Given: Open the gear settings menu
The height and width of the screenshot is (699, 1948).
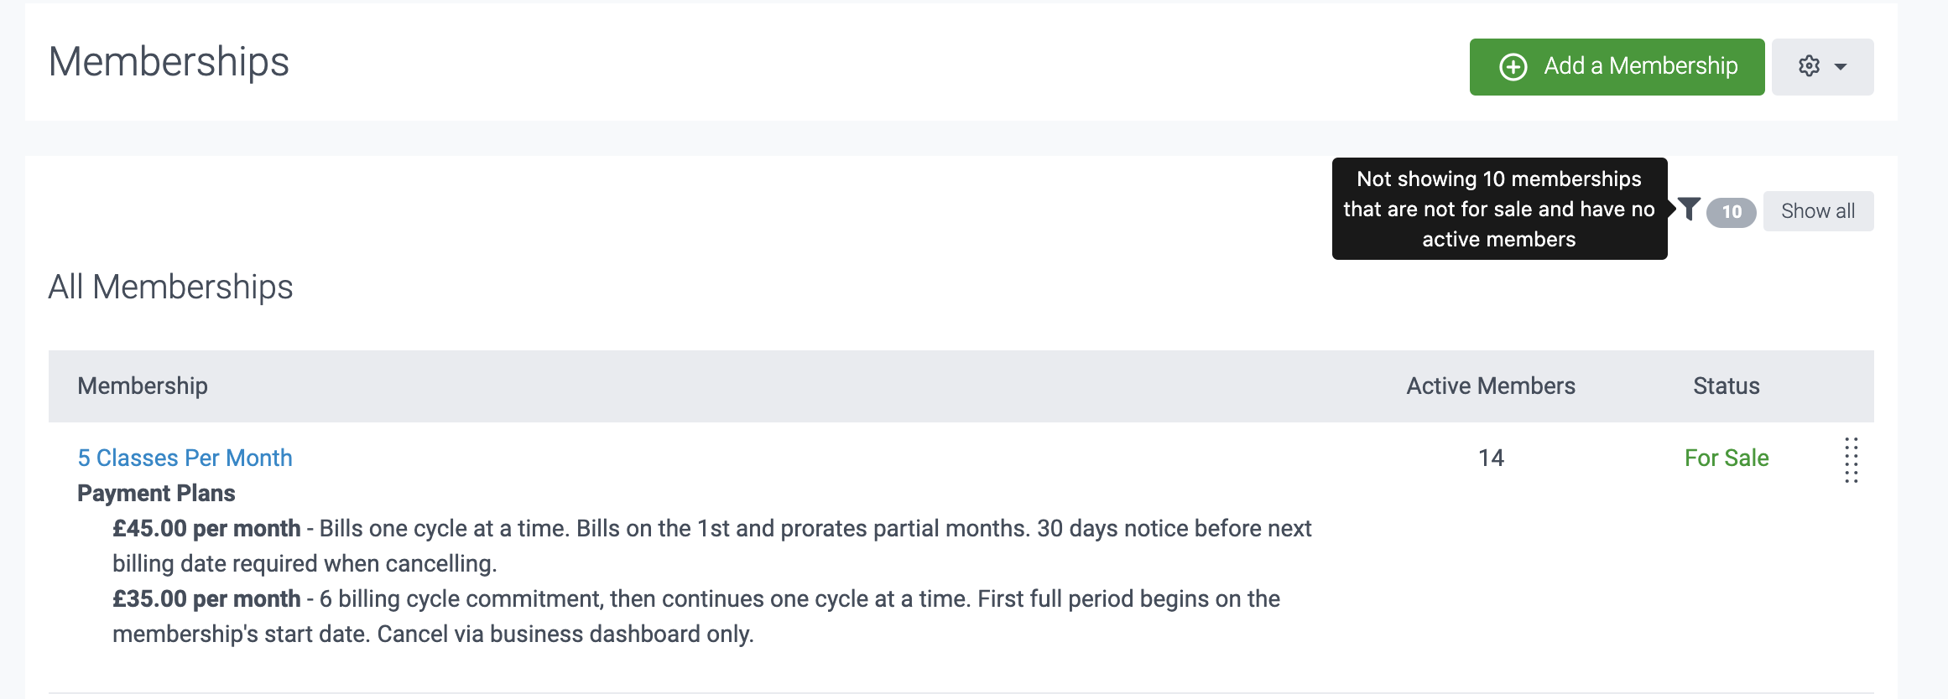Looking at the screenshot, I should (1810, 66).
